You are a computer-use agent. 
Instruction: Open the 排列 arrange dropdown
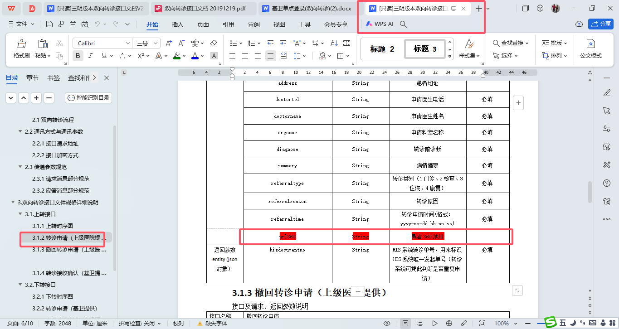[x=555, y=56]
